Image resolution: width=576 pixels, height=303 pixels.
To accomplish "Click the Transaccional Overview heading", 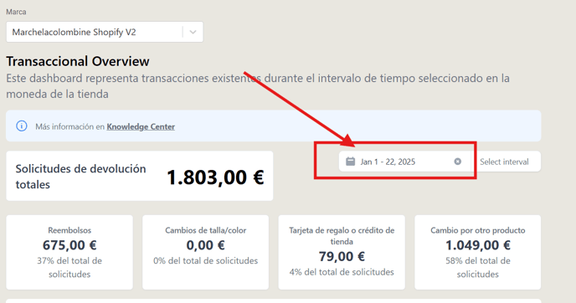I will [x=78, y=61].
